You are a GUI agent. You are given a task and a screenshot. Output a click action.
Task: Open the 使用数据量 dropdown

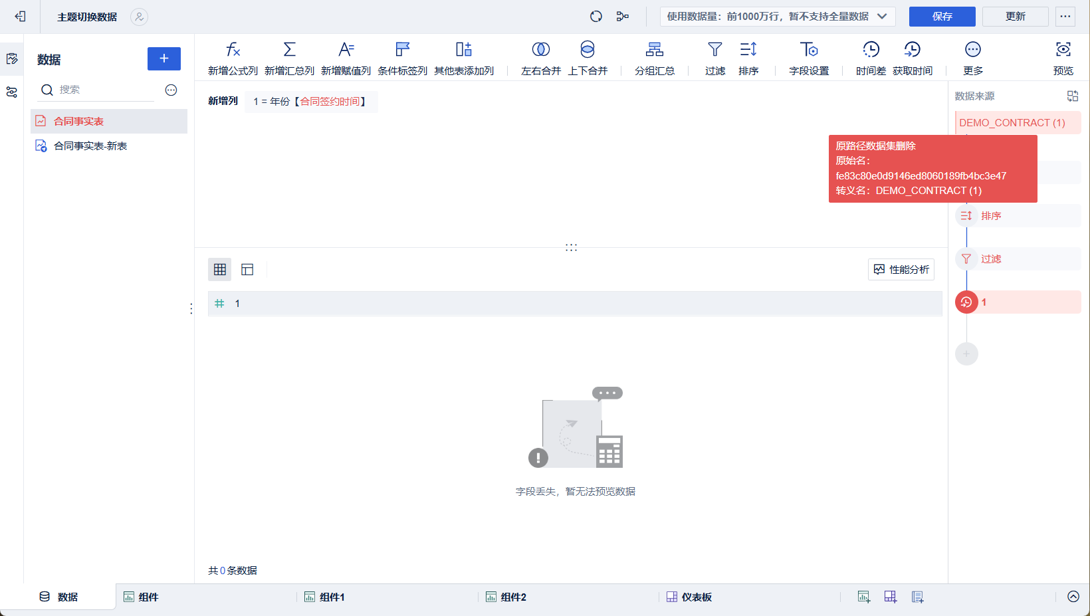pyautogui.click(x=778, y=17)
